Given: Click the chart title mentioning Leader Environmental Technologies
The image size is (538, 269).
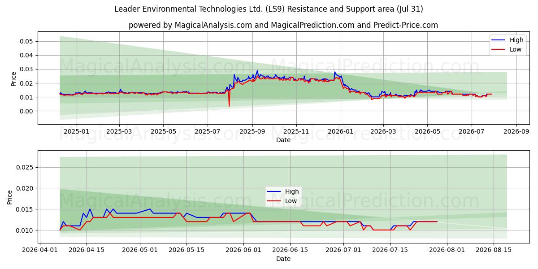Looking at the screenshot, I should pyautogui.click(x=269, y=9).
